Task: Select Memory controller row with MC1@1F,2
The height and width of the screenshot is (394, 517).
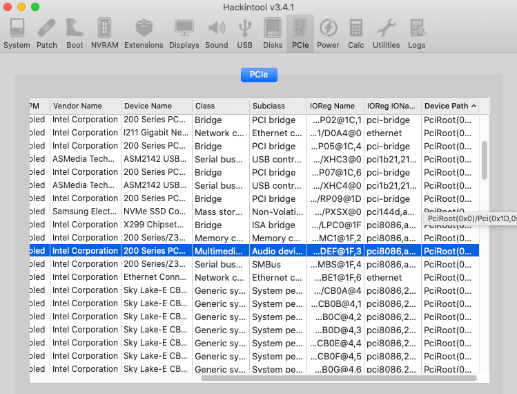Action: [254, 238]
